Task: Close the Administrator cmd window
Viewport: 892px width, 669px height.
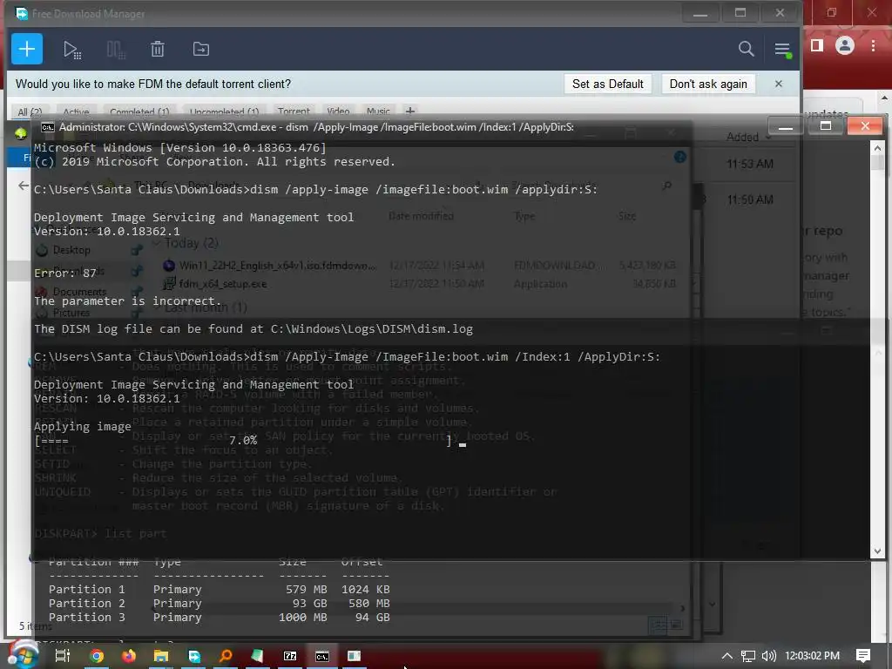Action: 865,126
